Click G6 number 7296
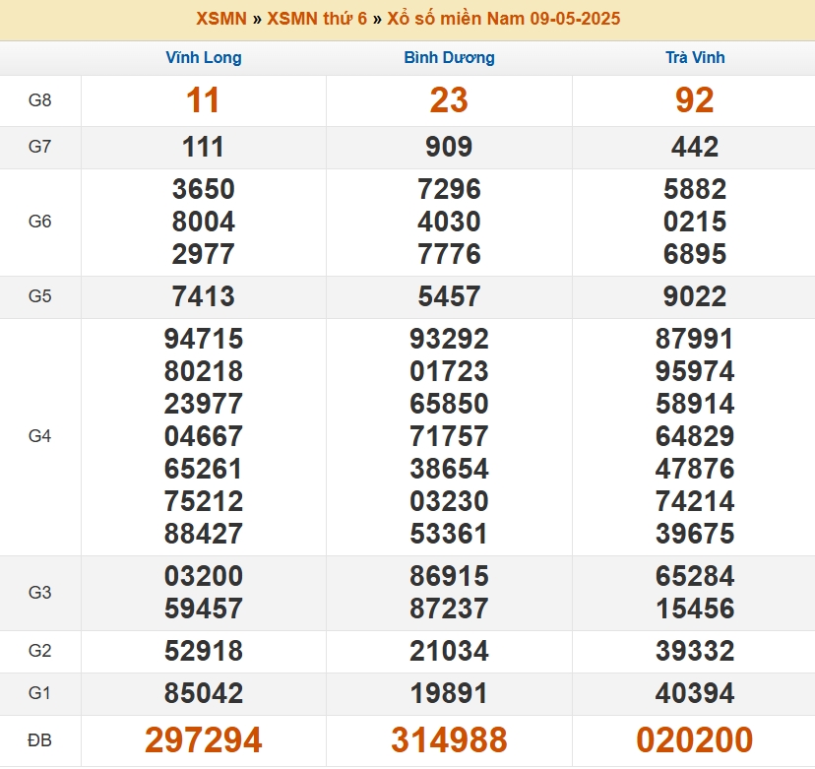Image resolution: width=815 pixels, height=769 pixels. click(449, 189)
